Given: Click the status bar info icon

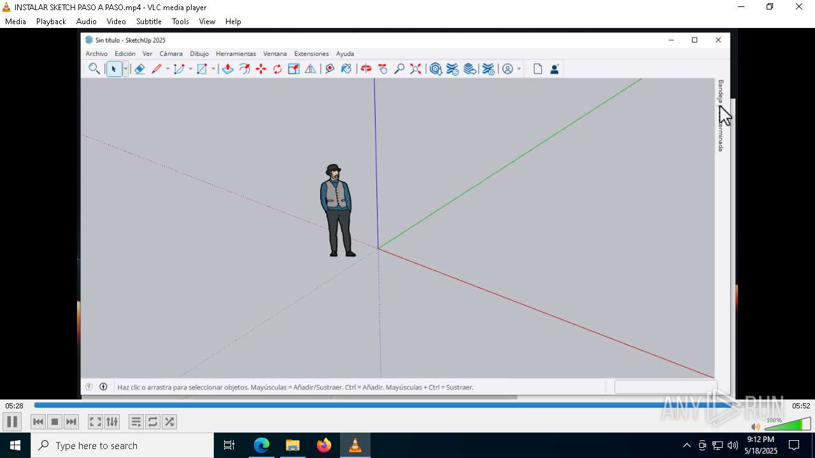Looking at the screenshot, I should pyautogui.click(x=103, y=387).
